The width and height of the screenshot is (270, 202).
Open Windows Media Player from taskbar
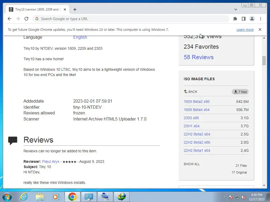pyautogui.click(x=55, y=197)
